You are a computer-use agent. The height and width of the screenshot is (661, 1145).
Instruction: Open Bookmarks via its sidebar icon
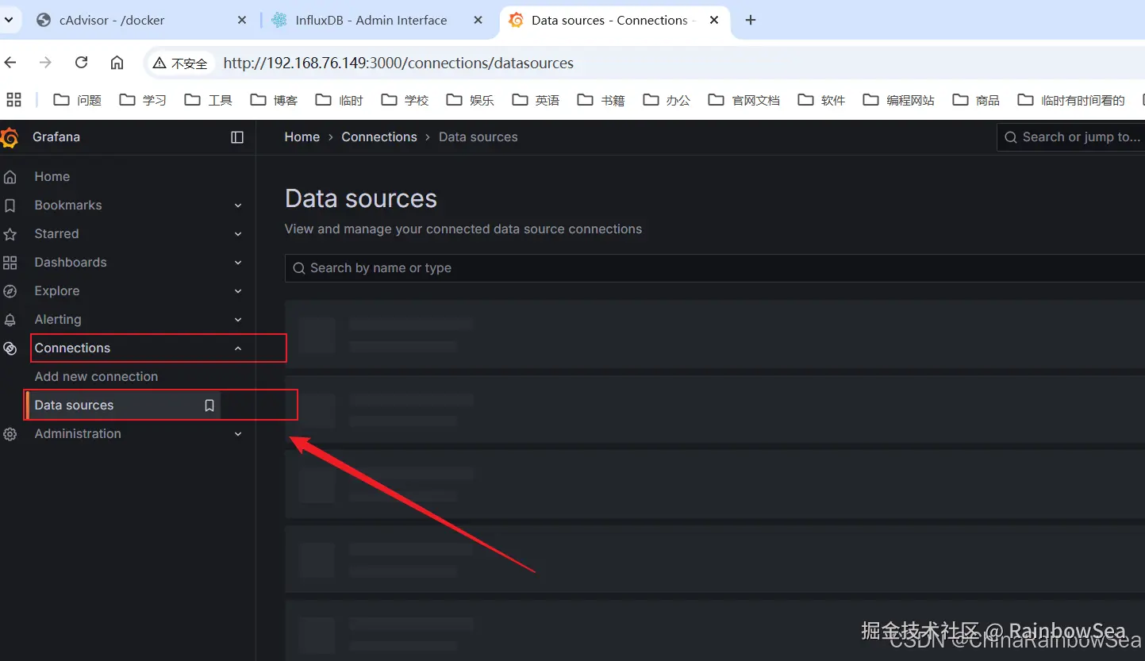pyautogui.click(x=10, y=206)
